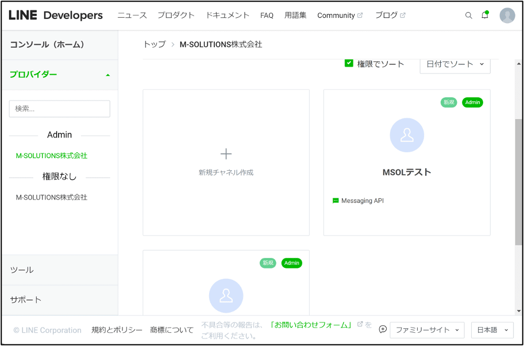Uncheck the 権限でソート checkbox

(349, 63)
